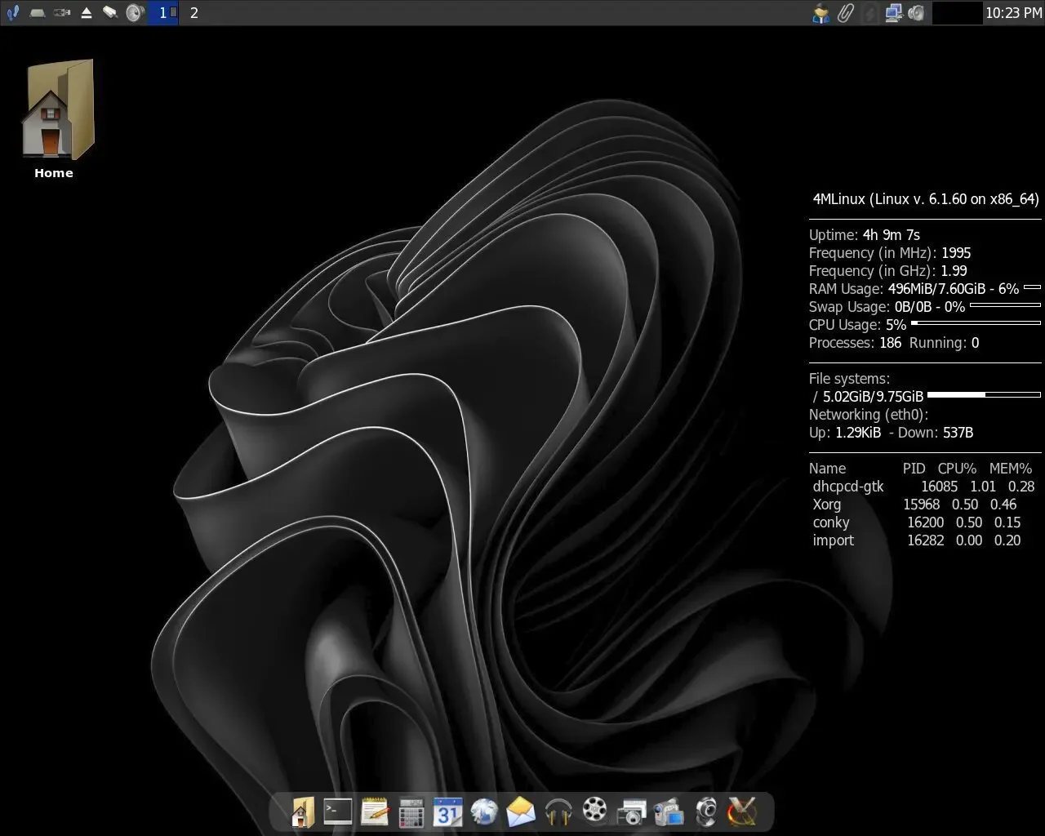Click the CPU% column header
The height and width of the screenshot is (836, 1045).
coord(957,469)
